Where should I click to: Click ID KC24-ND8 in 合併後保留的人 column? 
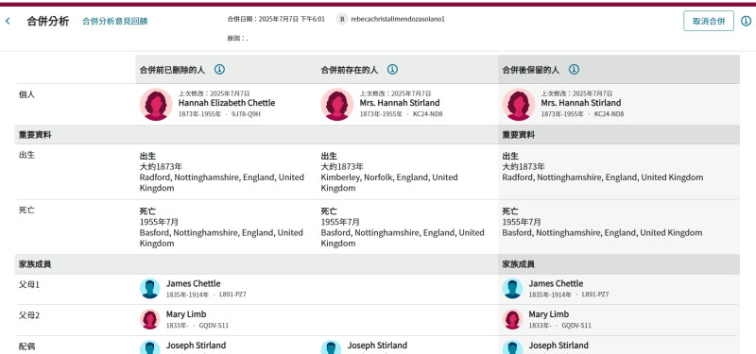pyautogui.click(x=609, y=114)
